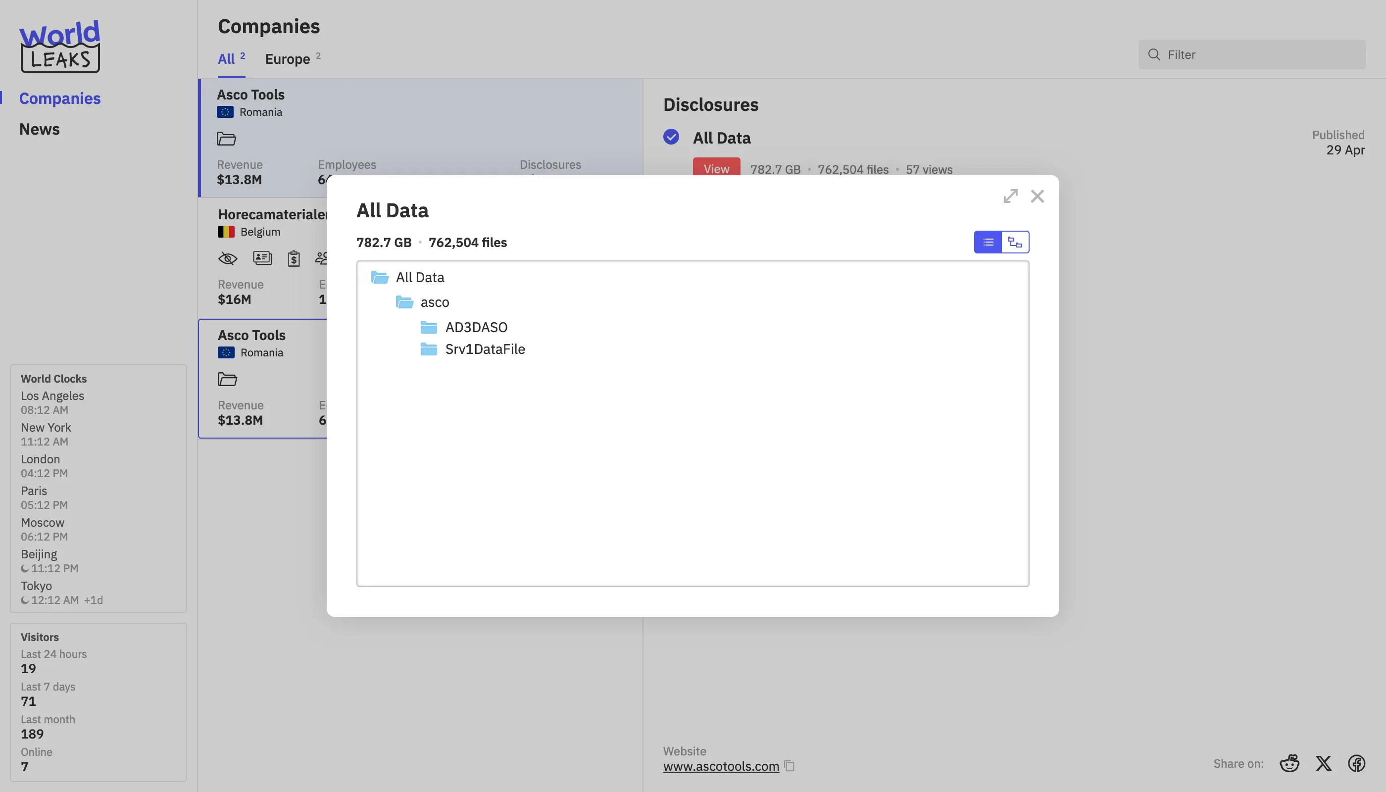Click the All Data checkmark in Disclosures
Image resolution: width=1386 pixels, height=792 pixels.
(x=671, y=137)
